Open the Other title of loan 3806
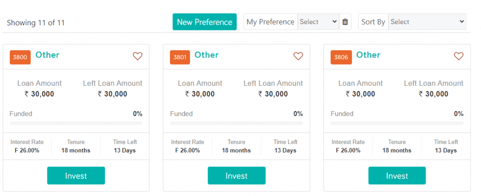The height and width of the screenshot is (196, 481). click(368, 55)
